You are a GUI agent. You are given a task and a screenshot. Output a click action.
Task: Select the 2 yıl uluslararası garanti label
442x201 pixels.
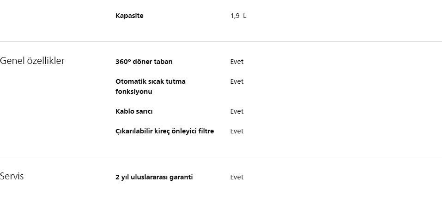pyautogui.click(x=154, y=177)
